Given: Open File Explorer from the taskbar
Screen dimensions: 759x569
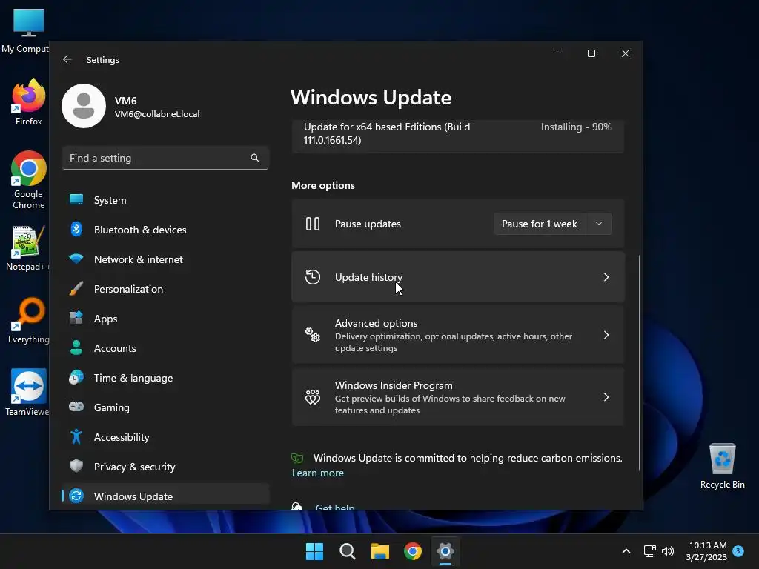Looking at the screenshot, I should pyautogui.click(x=380, y=551).
